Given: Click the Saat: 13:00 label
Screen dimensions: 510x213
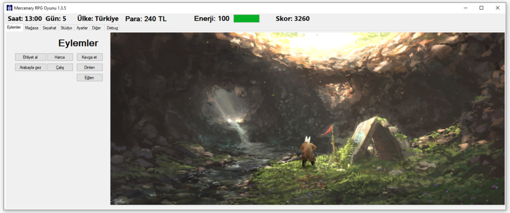Looking at the screenshot, I should click(x=25, y=19).
